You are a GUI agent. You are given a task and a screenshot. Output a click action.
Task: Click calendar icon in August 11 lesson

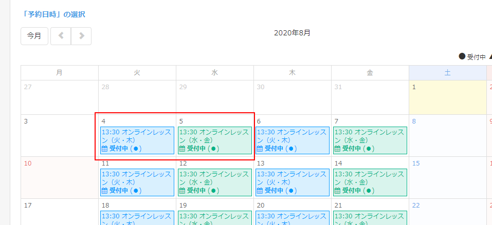pyautogui.click(x=104, y=191)
